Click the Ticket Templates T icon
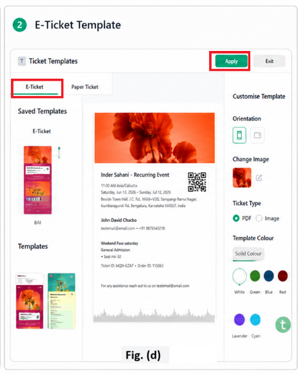This screenshot has height=374, width=298. pyautogui.click(x=22, y=61)
